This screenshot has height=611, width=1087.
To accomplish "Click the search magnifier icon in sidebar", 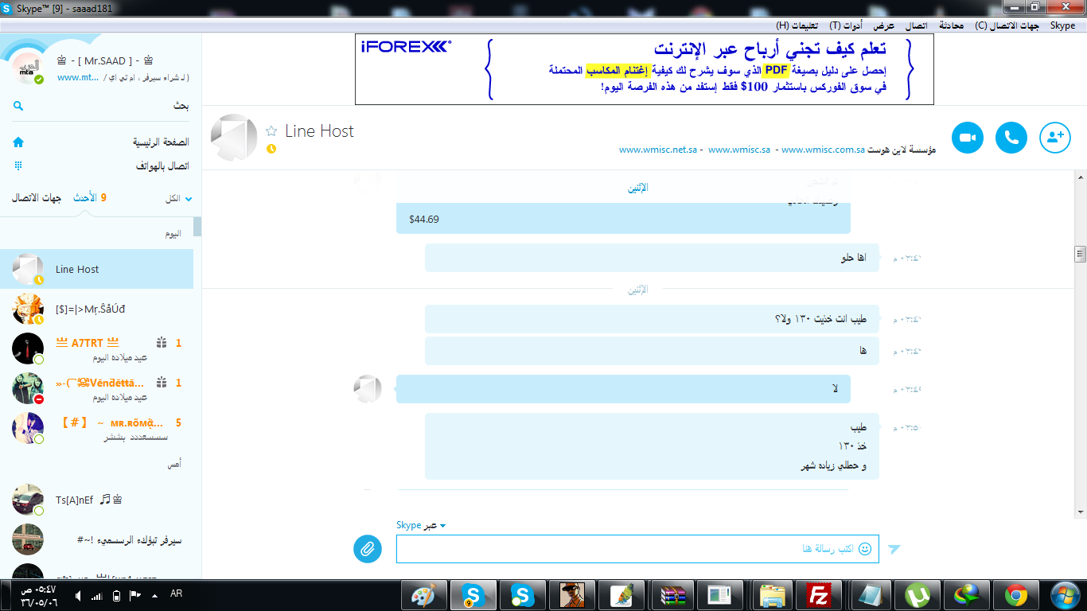I will click(x=18, y=106).
